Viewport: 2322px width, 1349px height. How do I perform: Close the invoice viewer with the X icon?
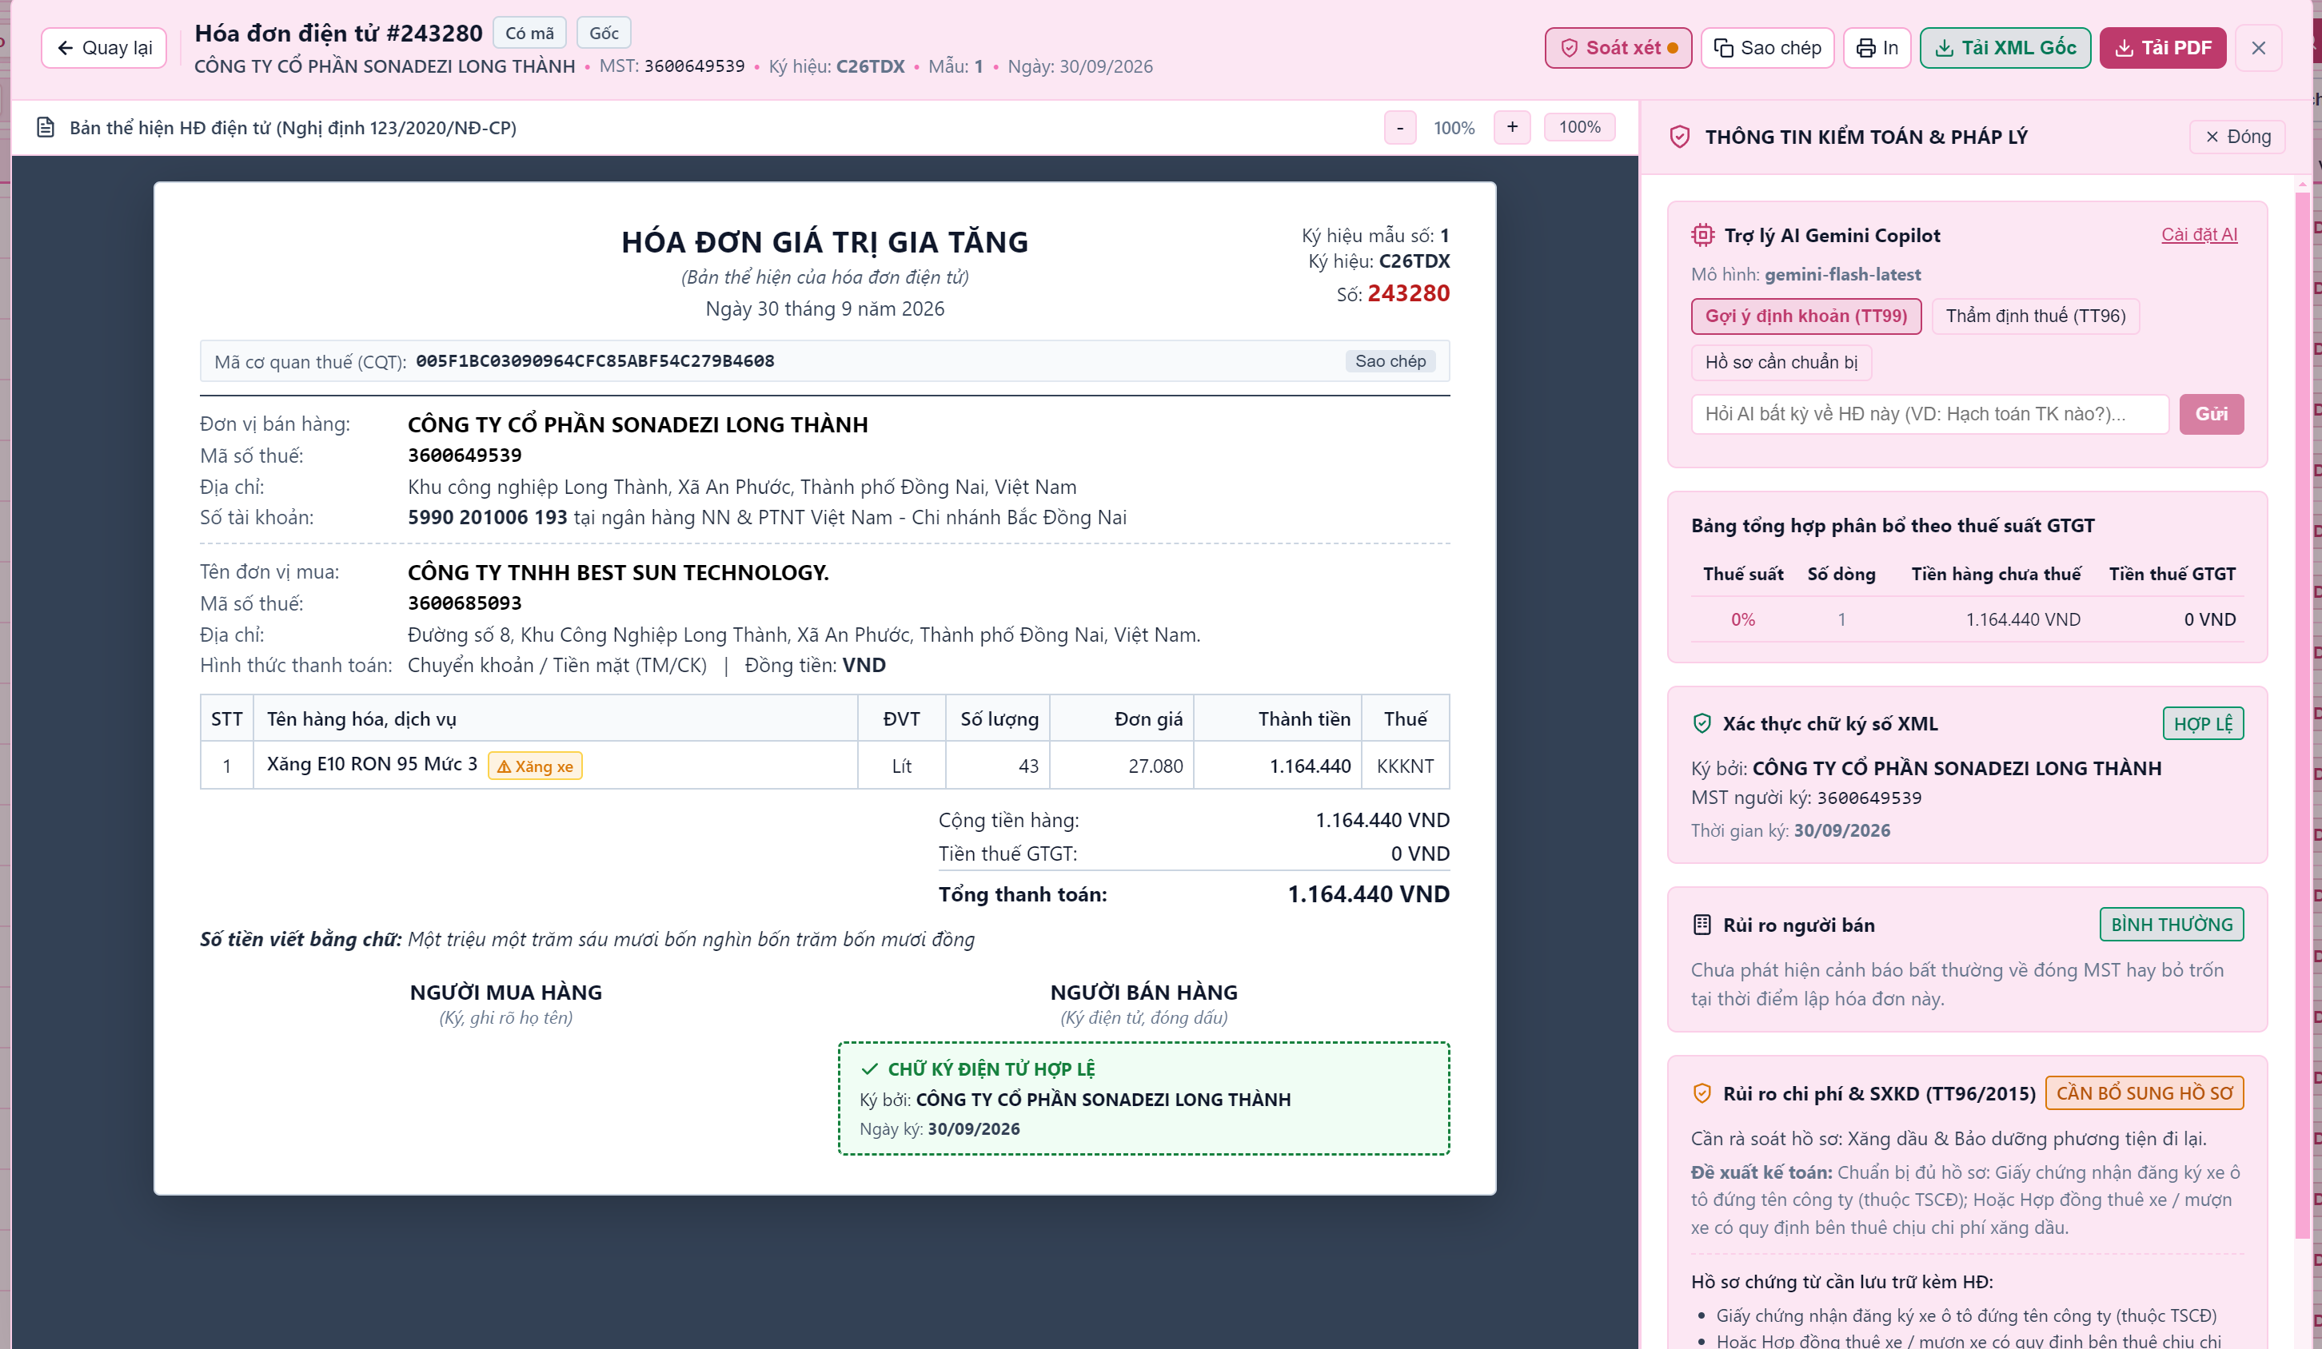click(x=2258, y=48)
